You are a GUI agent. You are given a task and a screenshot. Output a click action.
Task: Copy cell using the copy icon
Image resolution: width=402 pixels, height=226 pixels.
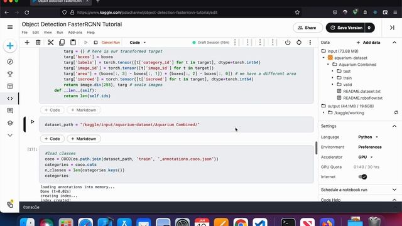pos(62,42)
